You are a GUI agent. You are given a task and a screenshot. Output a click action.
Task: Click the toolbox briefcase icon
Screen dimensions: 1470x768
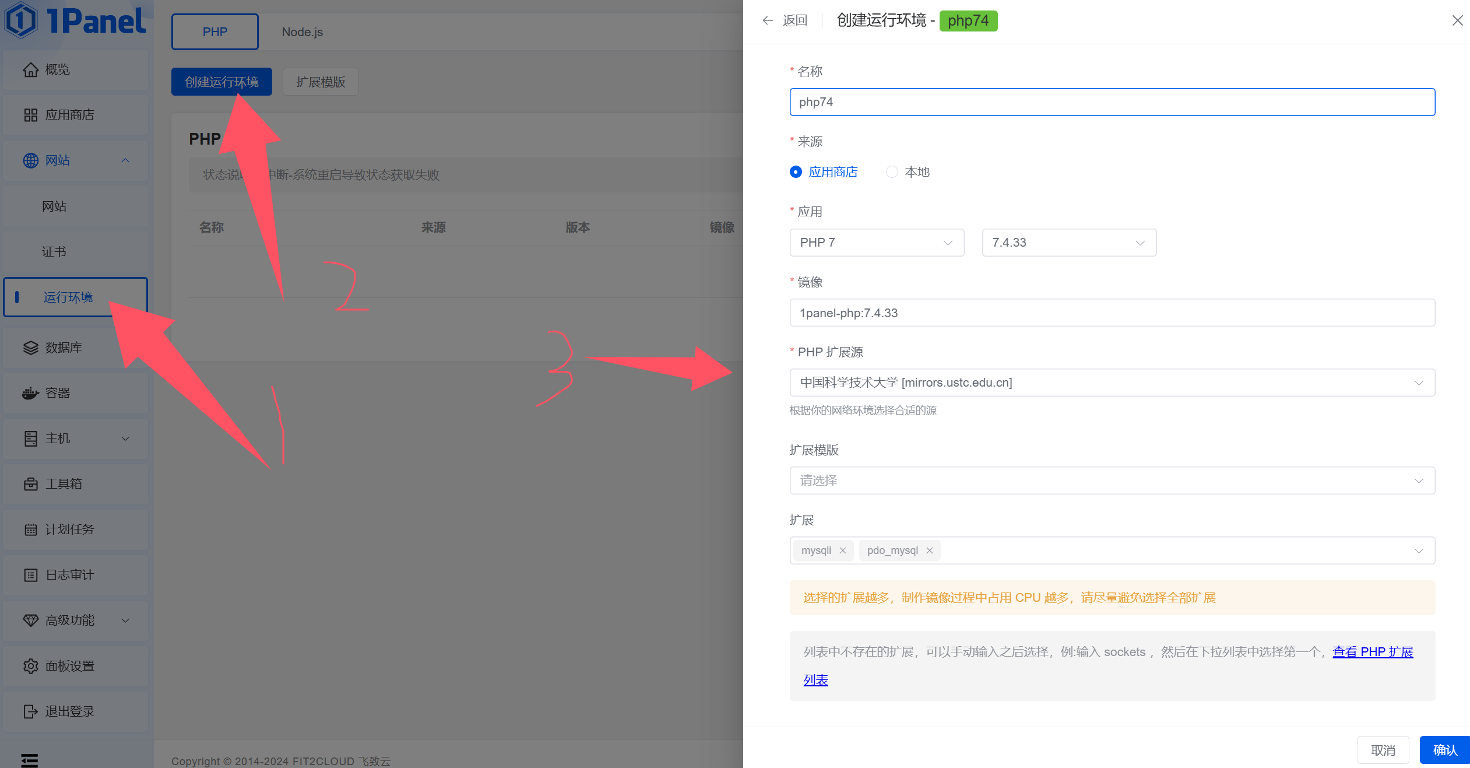pyautogui.click(x=30, y=484)
